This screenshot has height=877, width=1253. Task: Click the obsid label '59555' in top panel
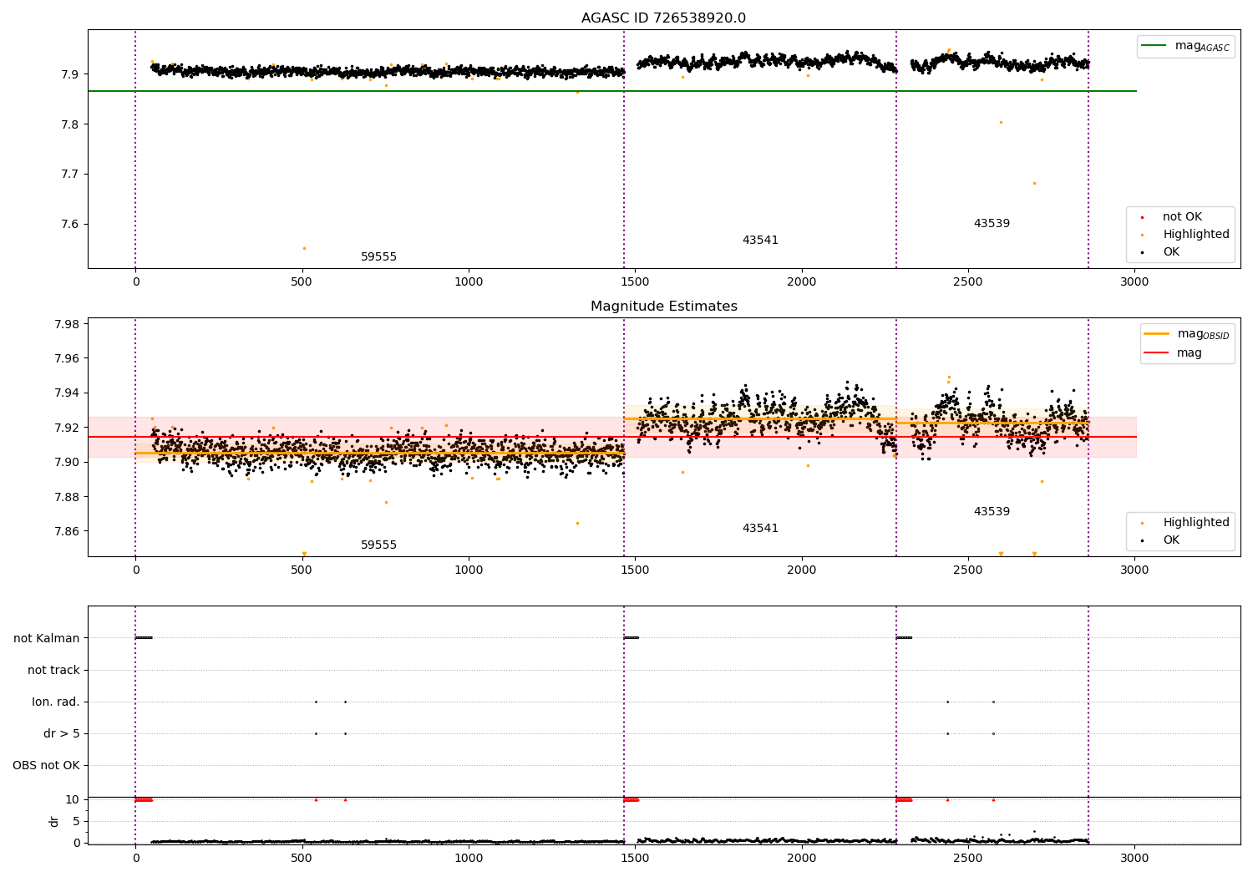tap(378, 257)
